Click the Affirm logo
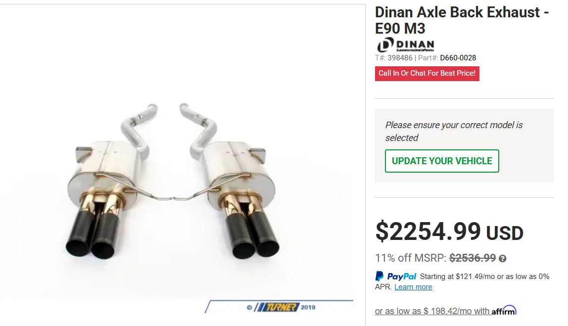This screenshot has height=326, width=568. [504, 311]
